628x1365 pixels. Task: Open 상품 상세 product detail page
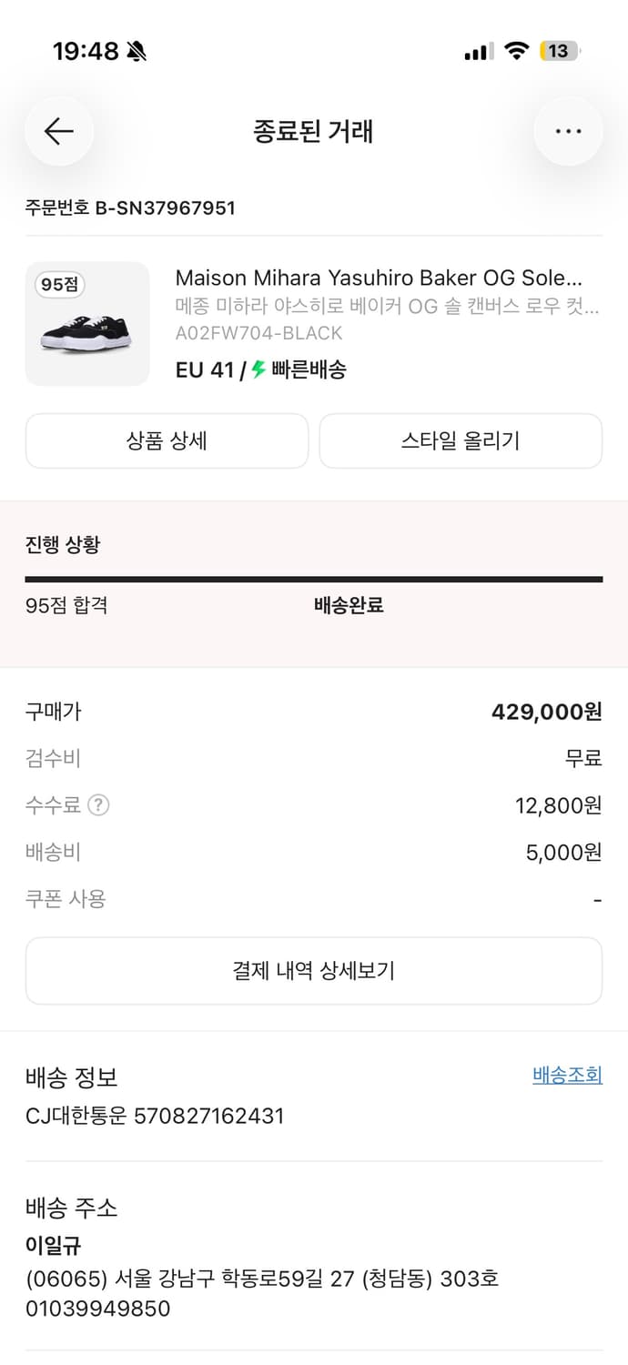tap(167, 440)
